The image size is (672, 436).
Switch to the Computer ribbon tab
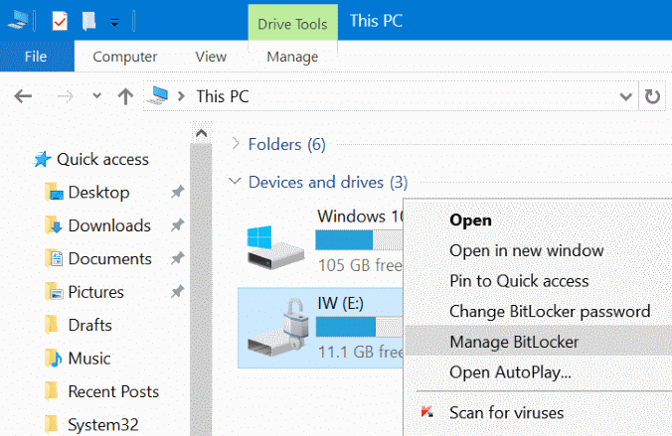[124, 57]
